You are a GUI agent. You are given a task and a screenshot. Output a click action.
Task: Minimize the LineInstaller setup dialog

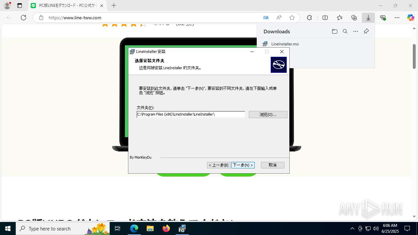click(x=252, y=52)
